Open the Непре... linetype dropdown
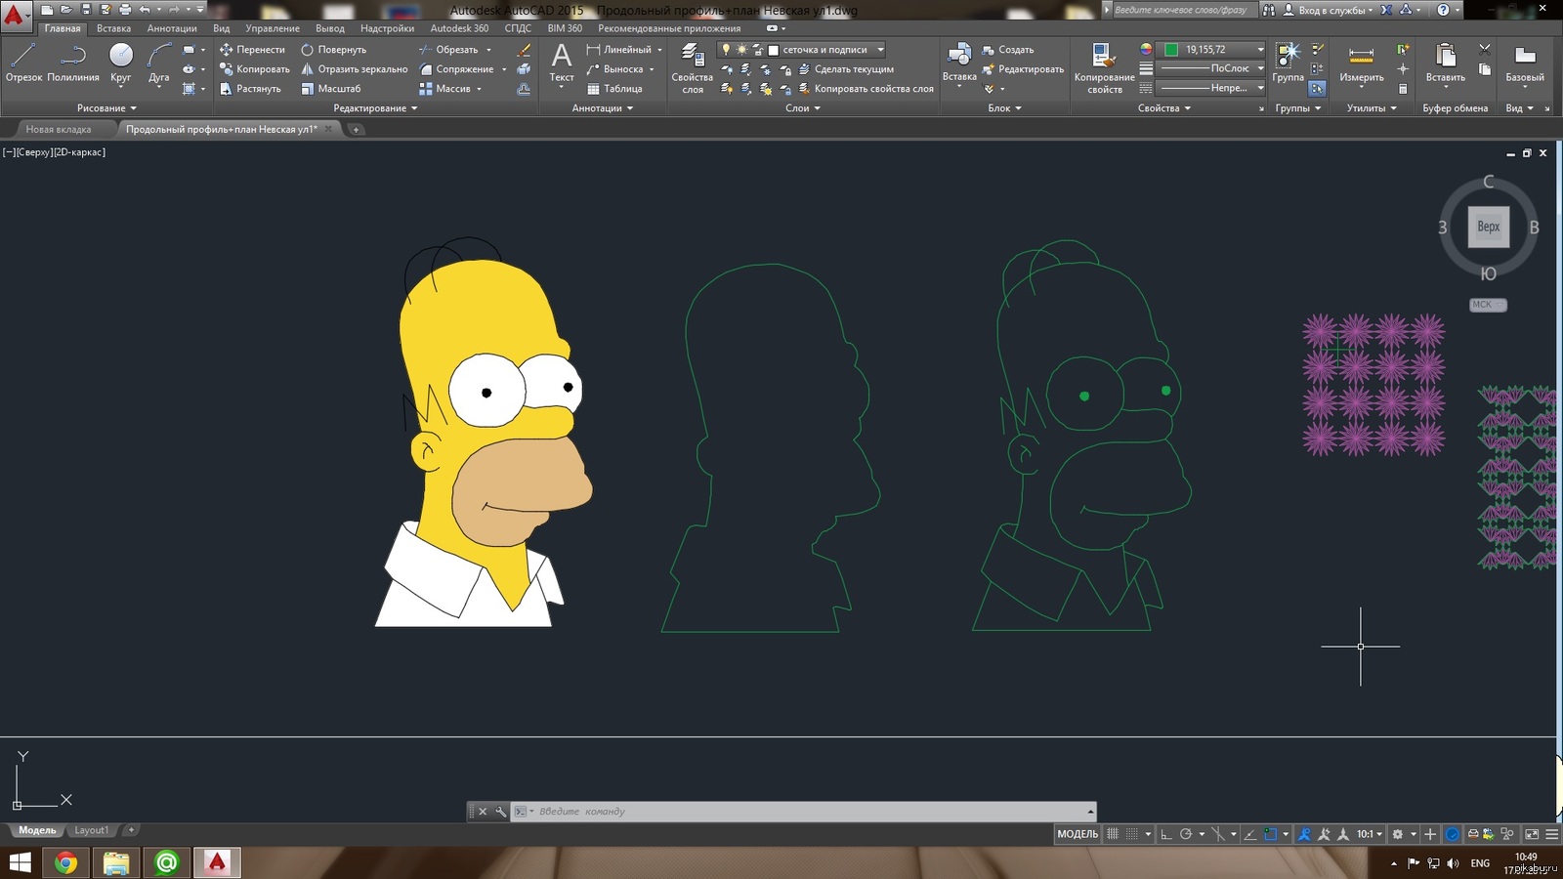1563x879 pixels. [x=1211, y=88]
